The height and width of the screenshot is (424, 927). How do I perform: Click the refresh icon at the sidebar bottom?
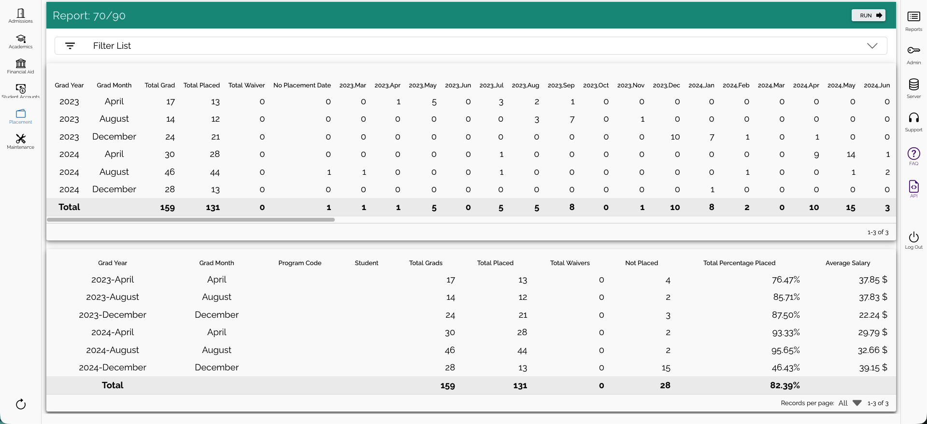click(21, 404)
